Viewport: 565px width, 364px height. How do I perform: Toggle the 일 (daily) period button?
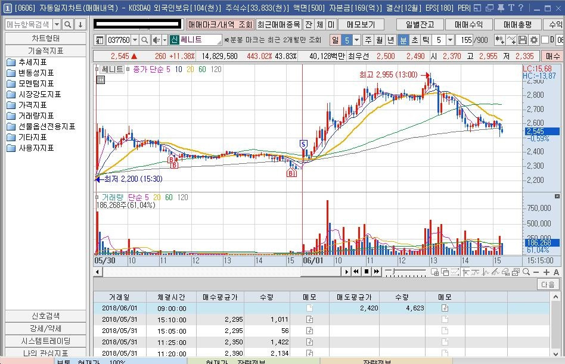[x=335, y=40]
